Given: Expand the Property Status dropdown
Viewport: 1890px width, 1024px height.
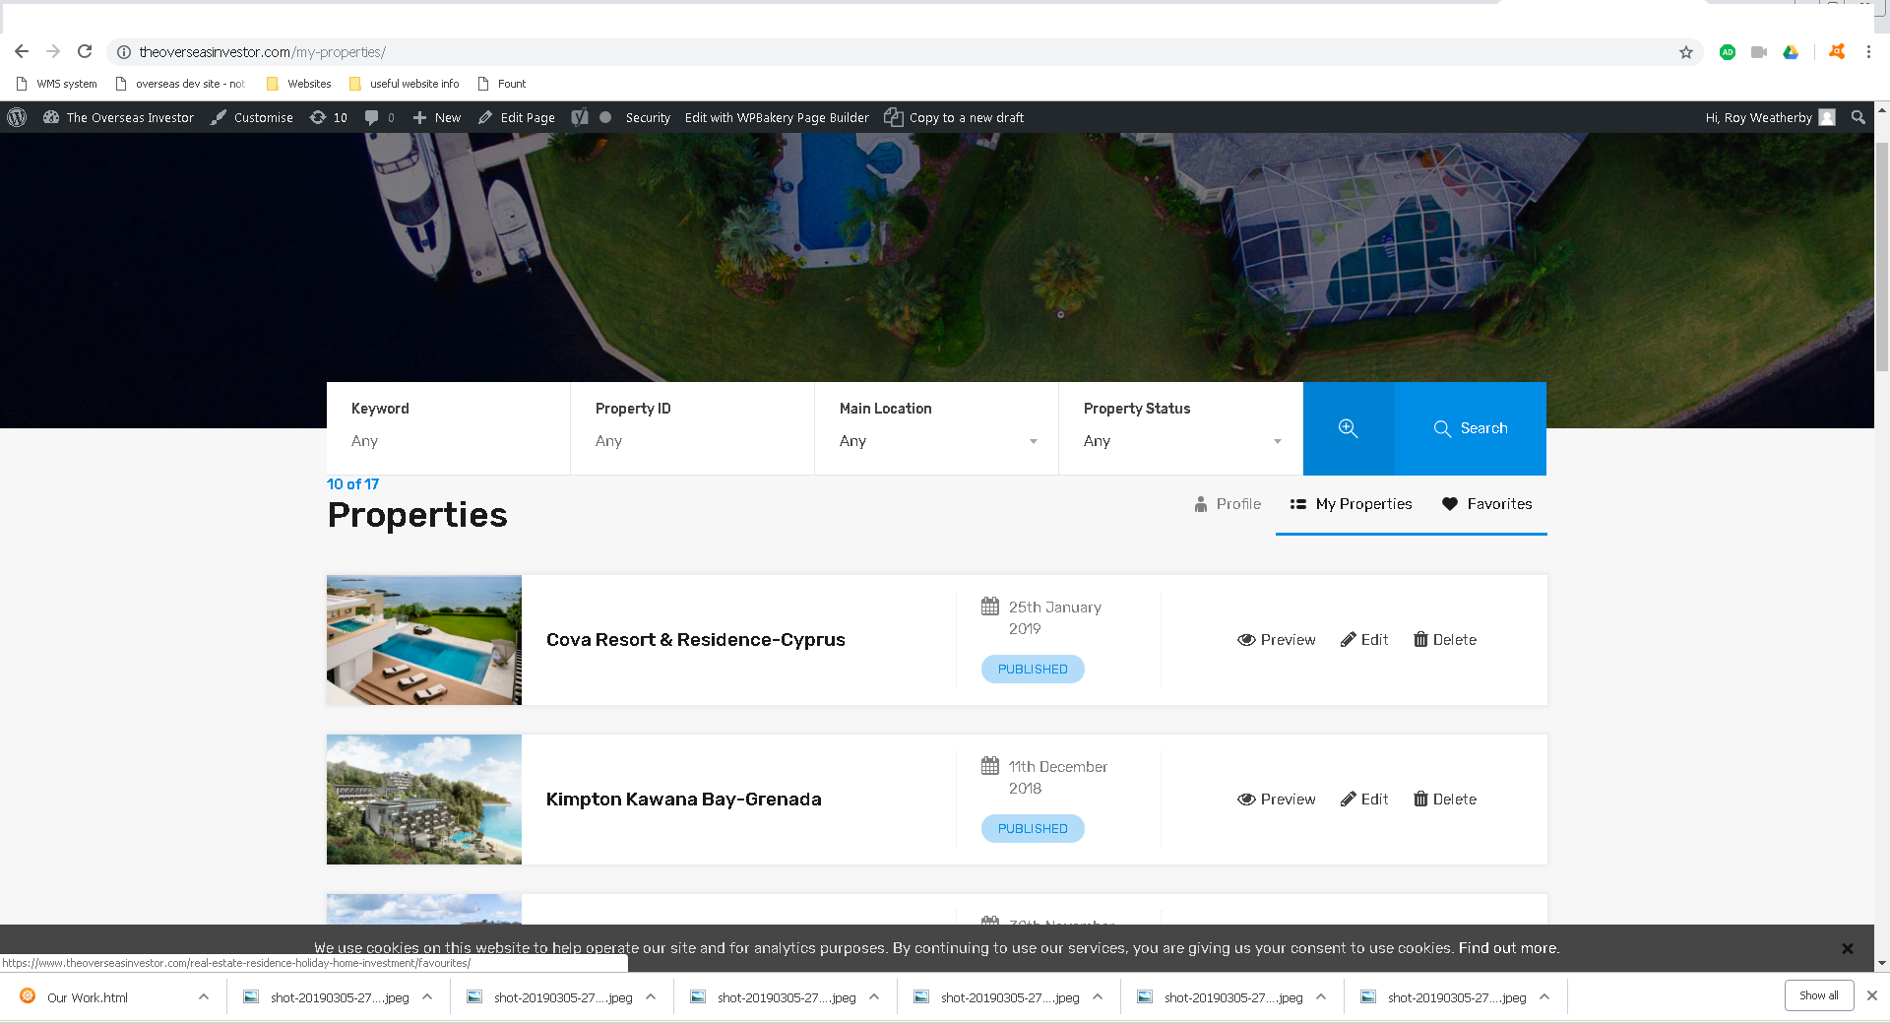Looking at the screenshot, I should 1180,441.
